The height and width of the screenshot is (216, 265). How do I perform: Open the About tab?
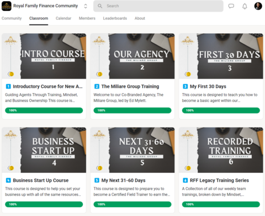140,18
